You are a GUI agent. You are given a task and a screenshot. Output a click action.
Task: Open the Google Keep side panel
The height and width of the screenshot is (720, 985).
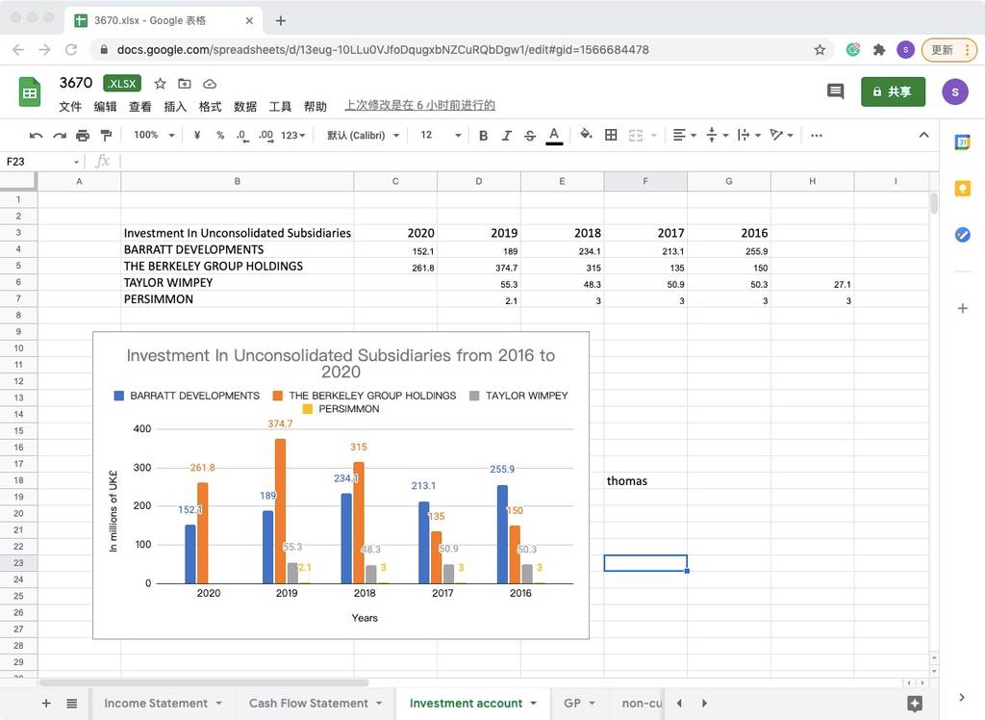[962, 189]
